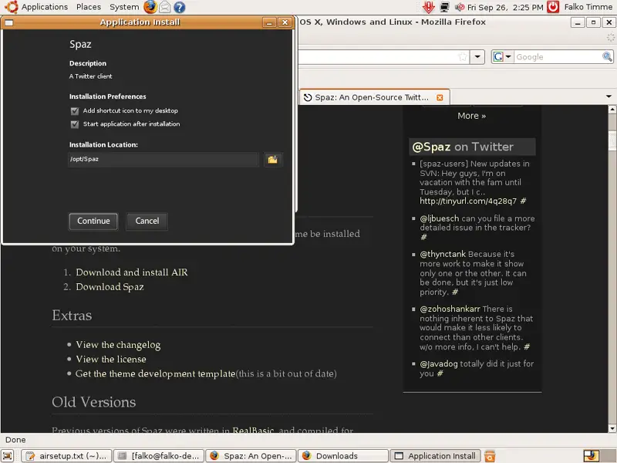Open the blue help panel icon
The image size is (617, 463).
(x=180, y=7)
